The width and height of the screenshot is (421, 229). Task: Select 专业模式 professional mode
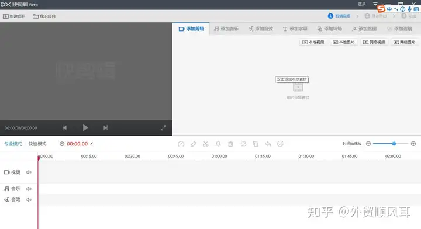(13, 144)
